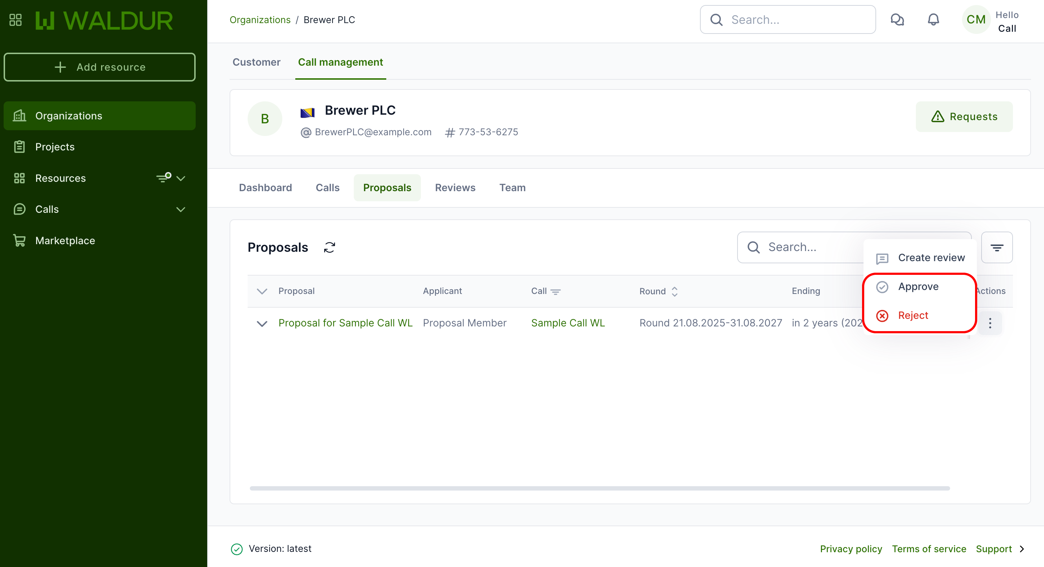This screenshot has height=567, width=1044.
Task: Expand all rows via header chevron
Action: pyautogui.click(x=262, y=291)
